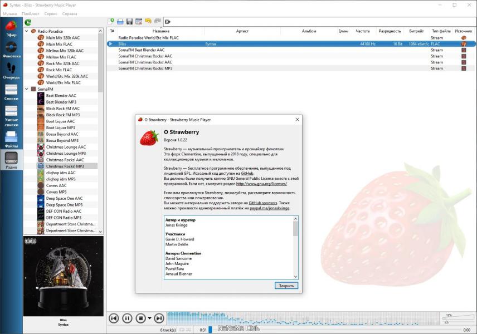Skip to next track button
This screenshot has width=477, height=334.
pos(159,318)
